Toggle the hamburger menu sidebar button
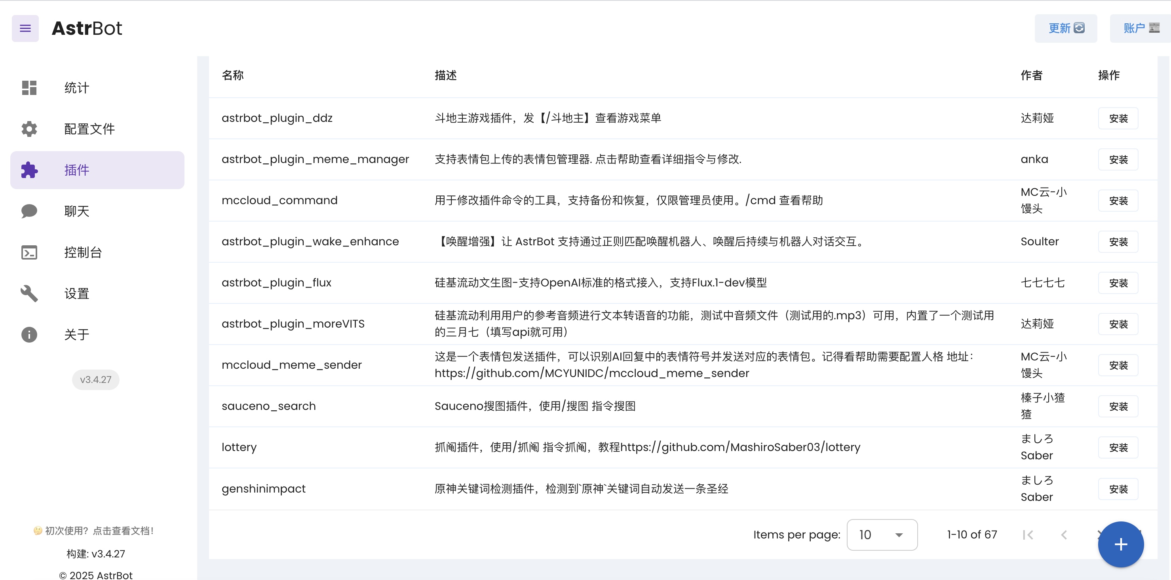 [x=25, y=28]
